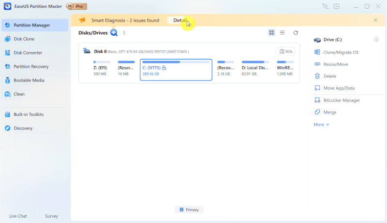This screenshot has height=223, width=387.
Task: Open the Drive (C:) info icon
Action: click(376, 40)
